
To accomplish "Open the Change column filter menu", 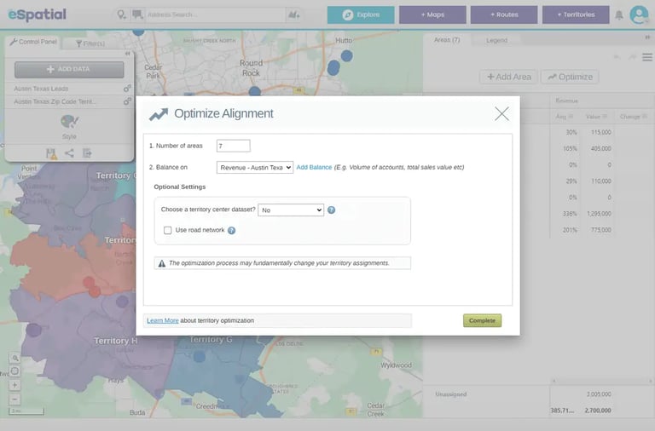I will tap(644, 117).
